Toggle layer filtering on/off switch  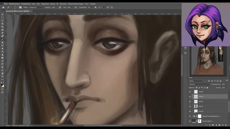(x=227, y=80)
